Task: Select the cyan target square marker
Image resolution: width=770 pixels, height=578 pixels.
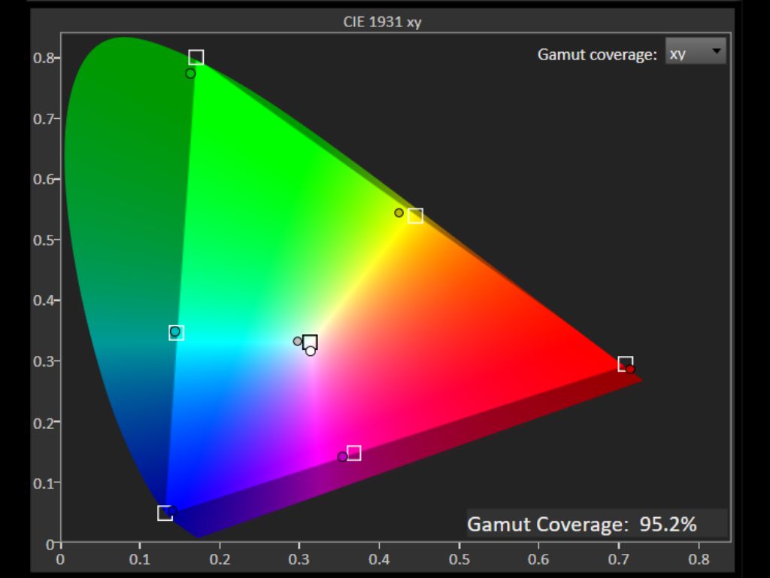Action: click(x=177, y=333)
